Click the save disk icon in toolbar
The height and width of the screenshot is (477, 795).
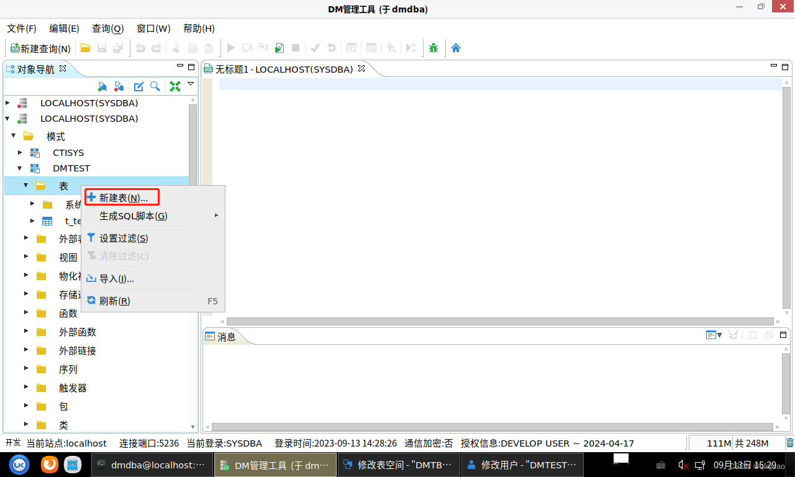coord(102,48)
